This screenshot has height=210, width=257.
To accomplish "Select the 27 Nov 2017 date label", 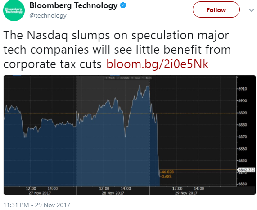I will (40, 193).
